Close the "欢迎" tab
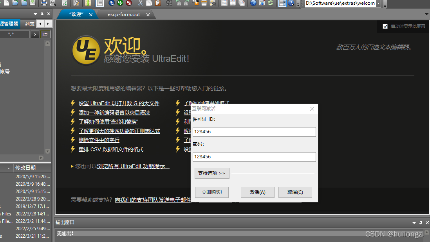The height and width of the screenshot is (242, 430). click(91, 14)
